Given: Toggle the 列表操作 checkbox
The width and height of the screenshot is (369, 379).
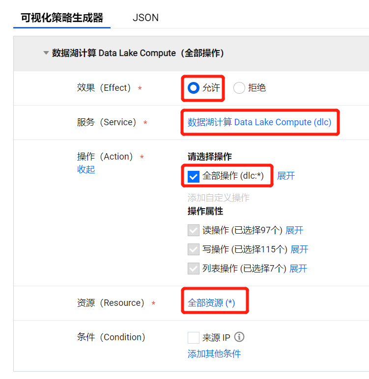Looking at the screenshot, I should coord(194,269).
